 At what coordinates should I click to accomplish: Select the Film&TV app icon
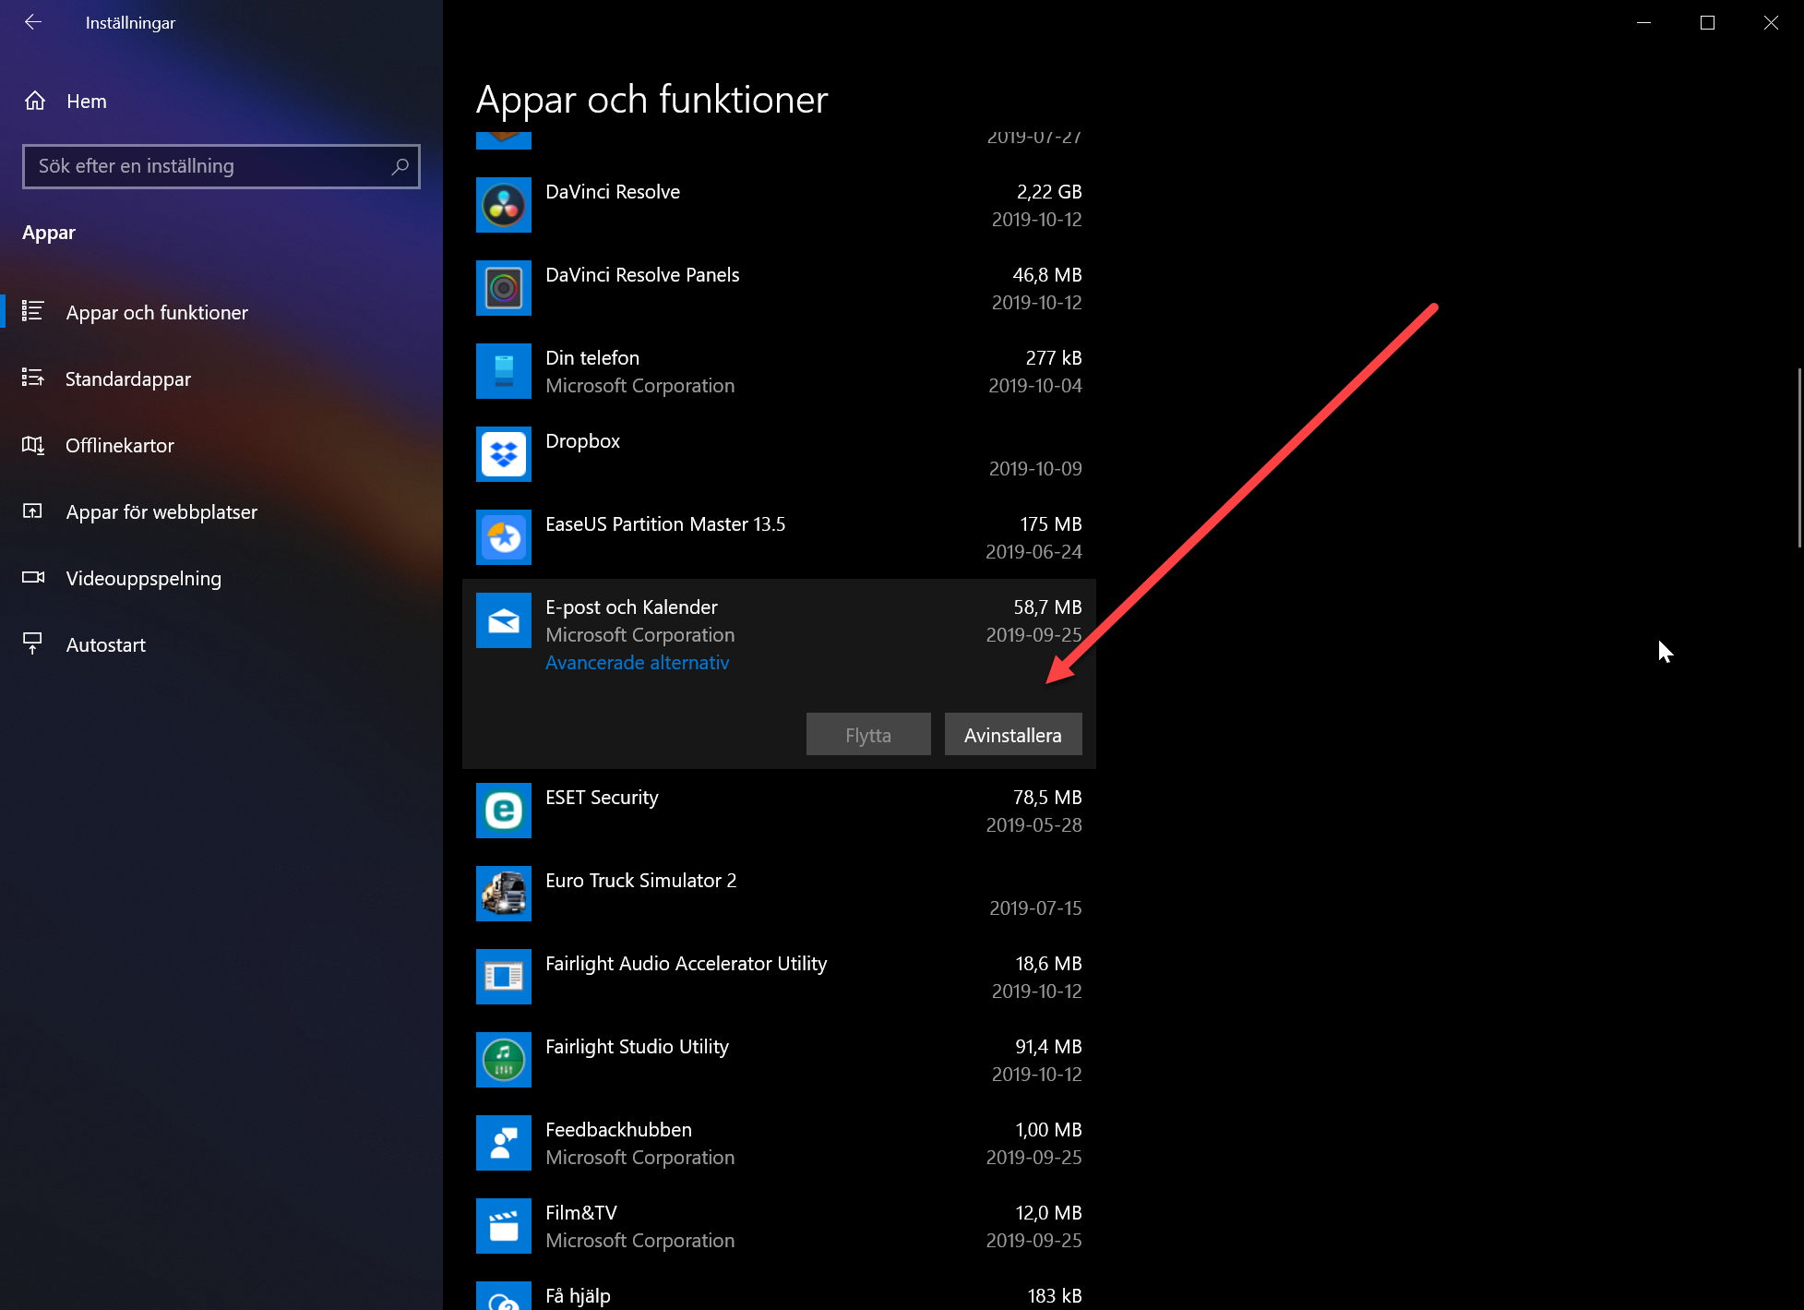[504, 1226]
